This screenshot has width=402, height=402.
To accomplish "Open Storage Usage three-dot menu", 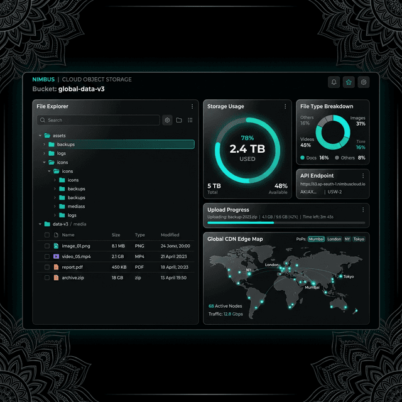I will [285, 106].
